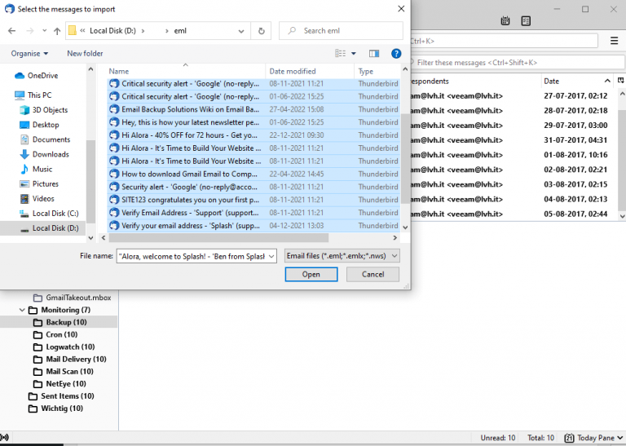626x446 pixels.
Task: Click the Open button
Action: point(311,275)
